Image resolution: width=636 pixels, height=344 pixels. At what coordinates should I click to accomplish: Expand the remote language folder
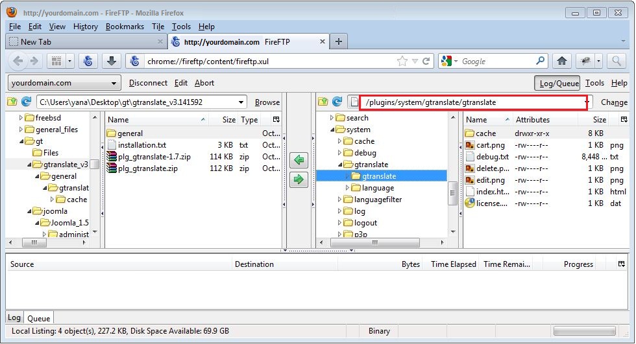(347, 188)
